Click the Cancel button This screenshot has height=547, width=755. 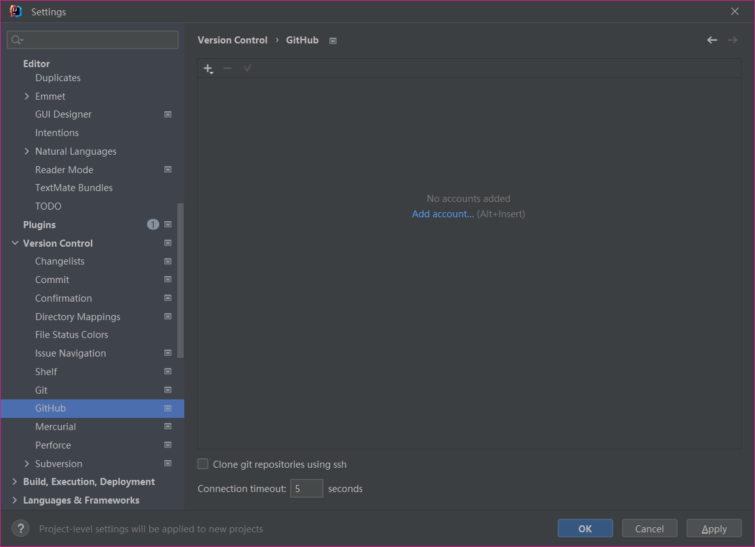click(x=649, y=528)
